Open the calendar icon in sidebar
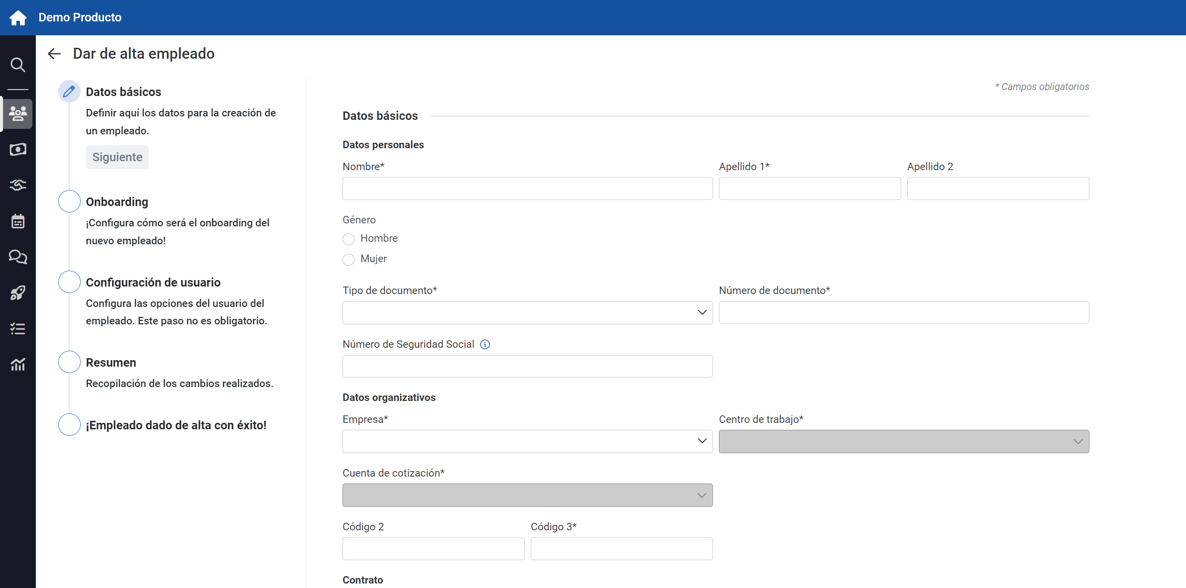Viewport: 1186px width, 588px height. point(18,221)
